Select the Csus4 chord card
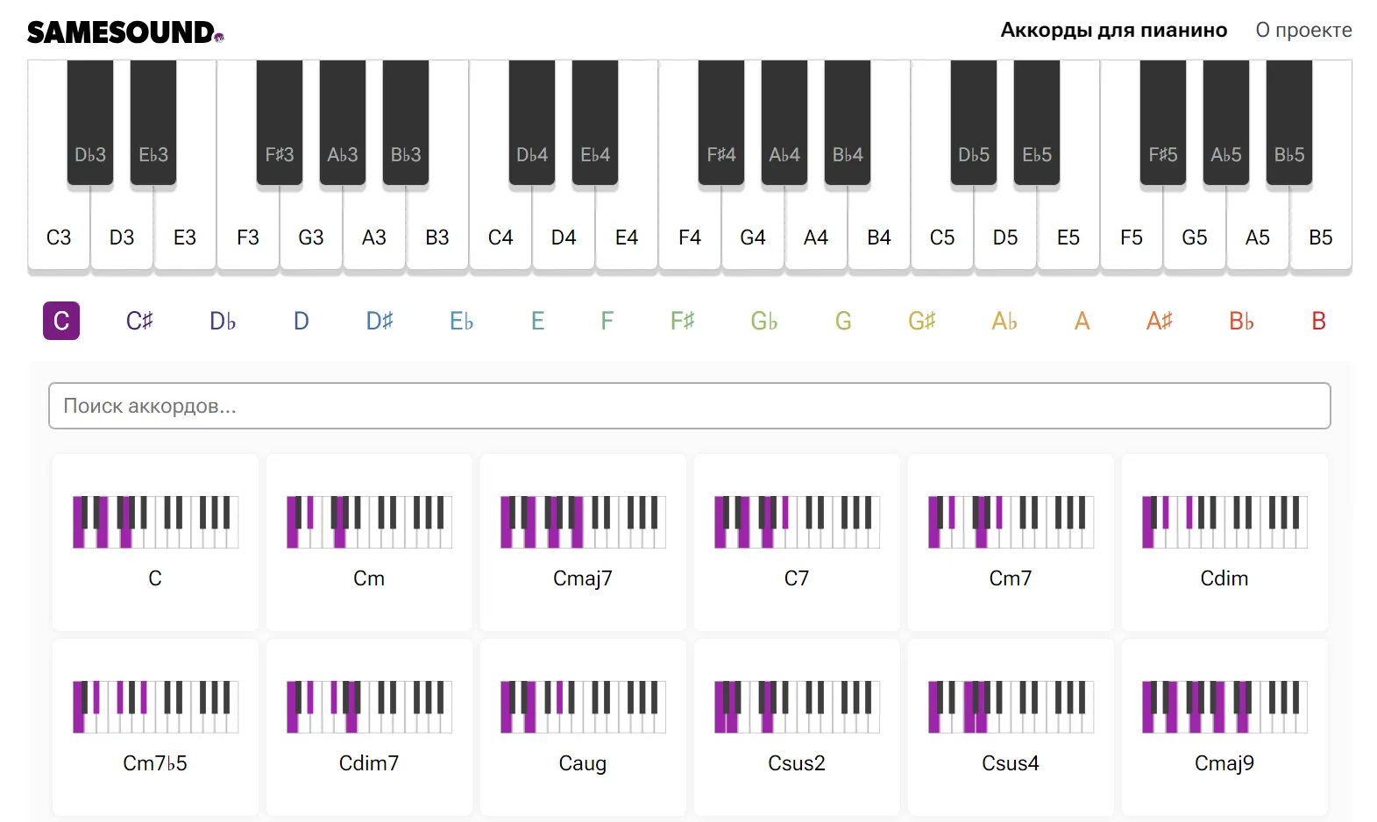This screenshot has width=1377, height=822. [1011, 726]
